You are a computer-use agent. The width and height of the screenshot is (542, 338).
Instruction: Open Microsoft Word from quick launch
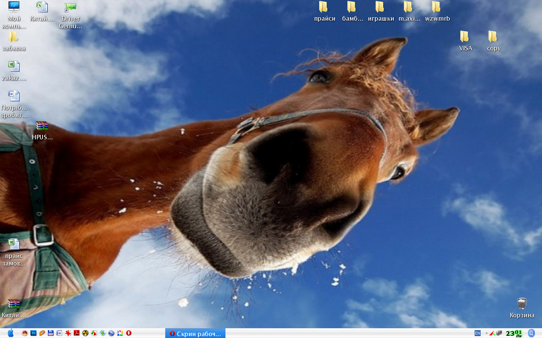tap(59, 333)
